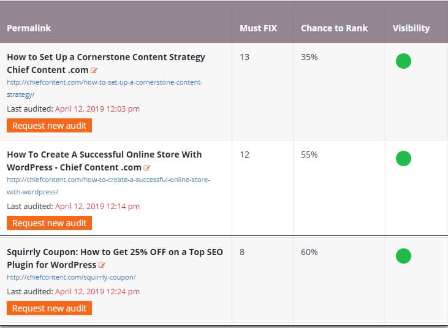Open the Squirrly Coupon article title

tap(115, 252)
